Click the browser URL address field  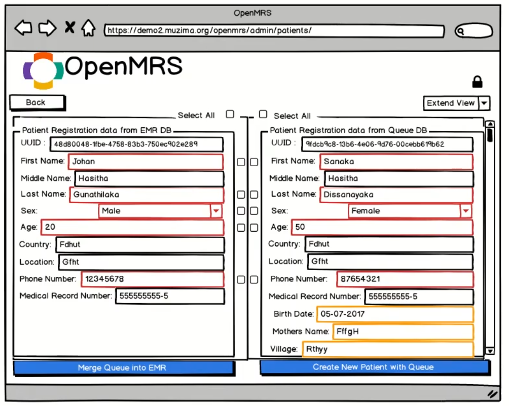pos(274,31)
